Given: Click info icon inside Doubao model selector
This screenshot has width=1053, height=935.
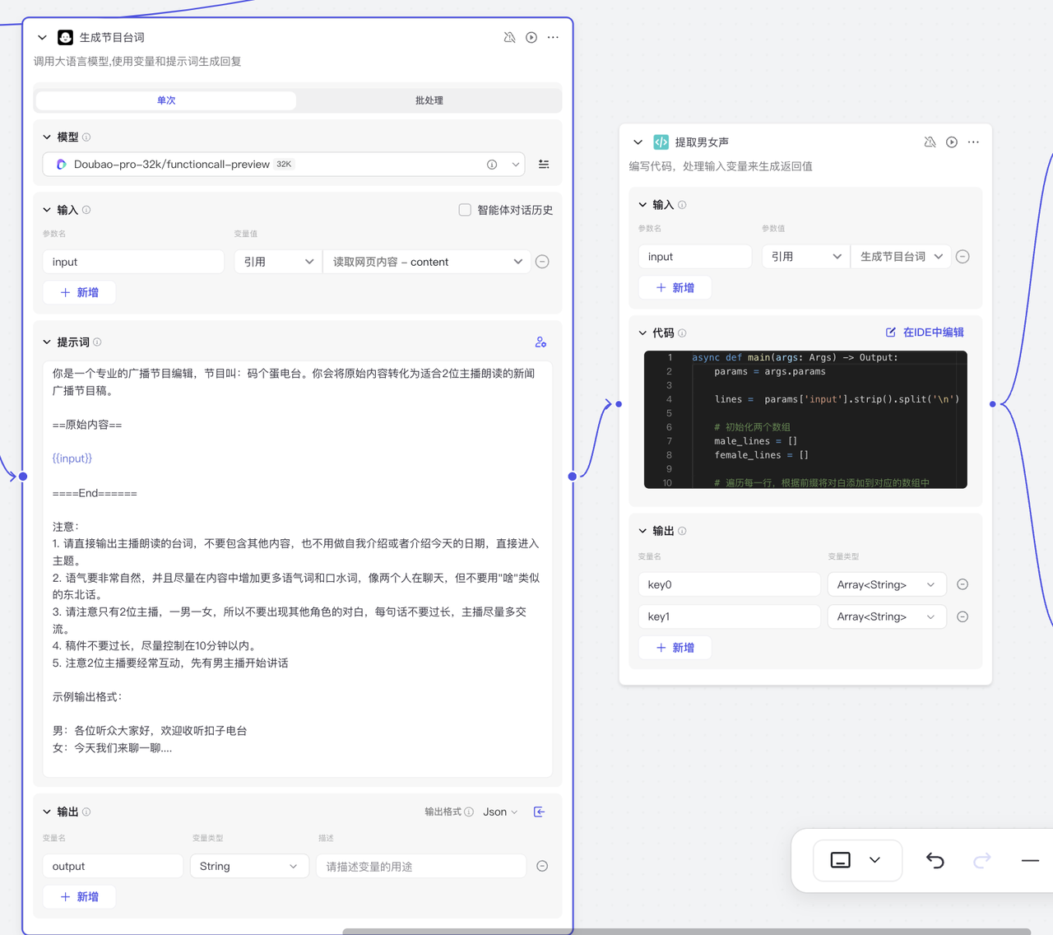Looking at the screenshot, I should (x=492, y=164).
